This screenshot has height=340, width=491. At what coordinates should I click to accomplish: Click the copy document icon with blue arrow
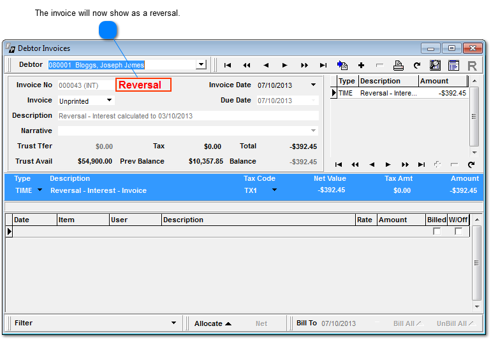coord(342,65)
